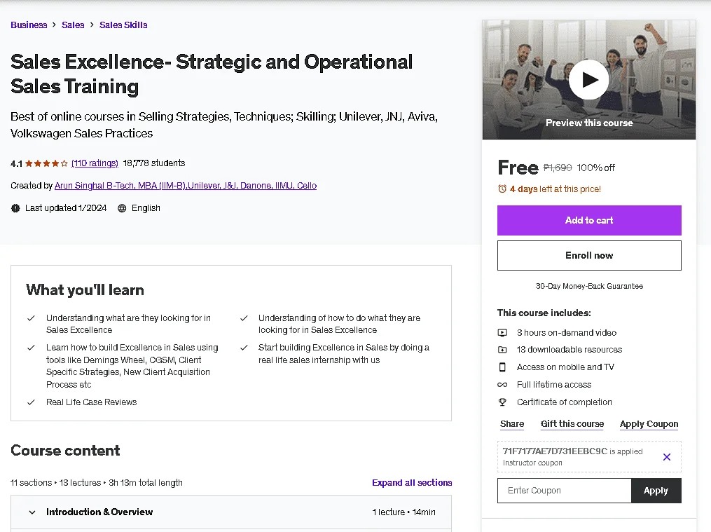Click the 1 lecture • 14min text

coord(403,512)
